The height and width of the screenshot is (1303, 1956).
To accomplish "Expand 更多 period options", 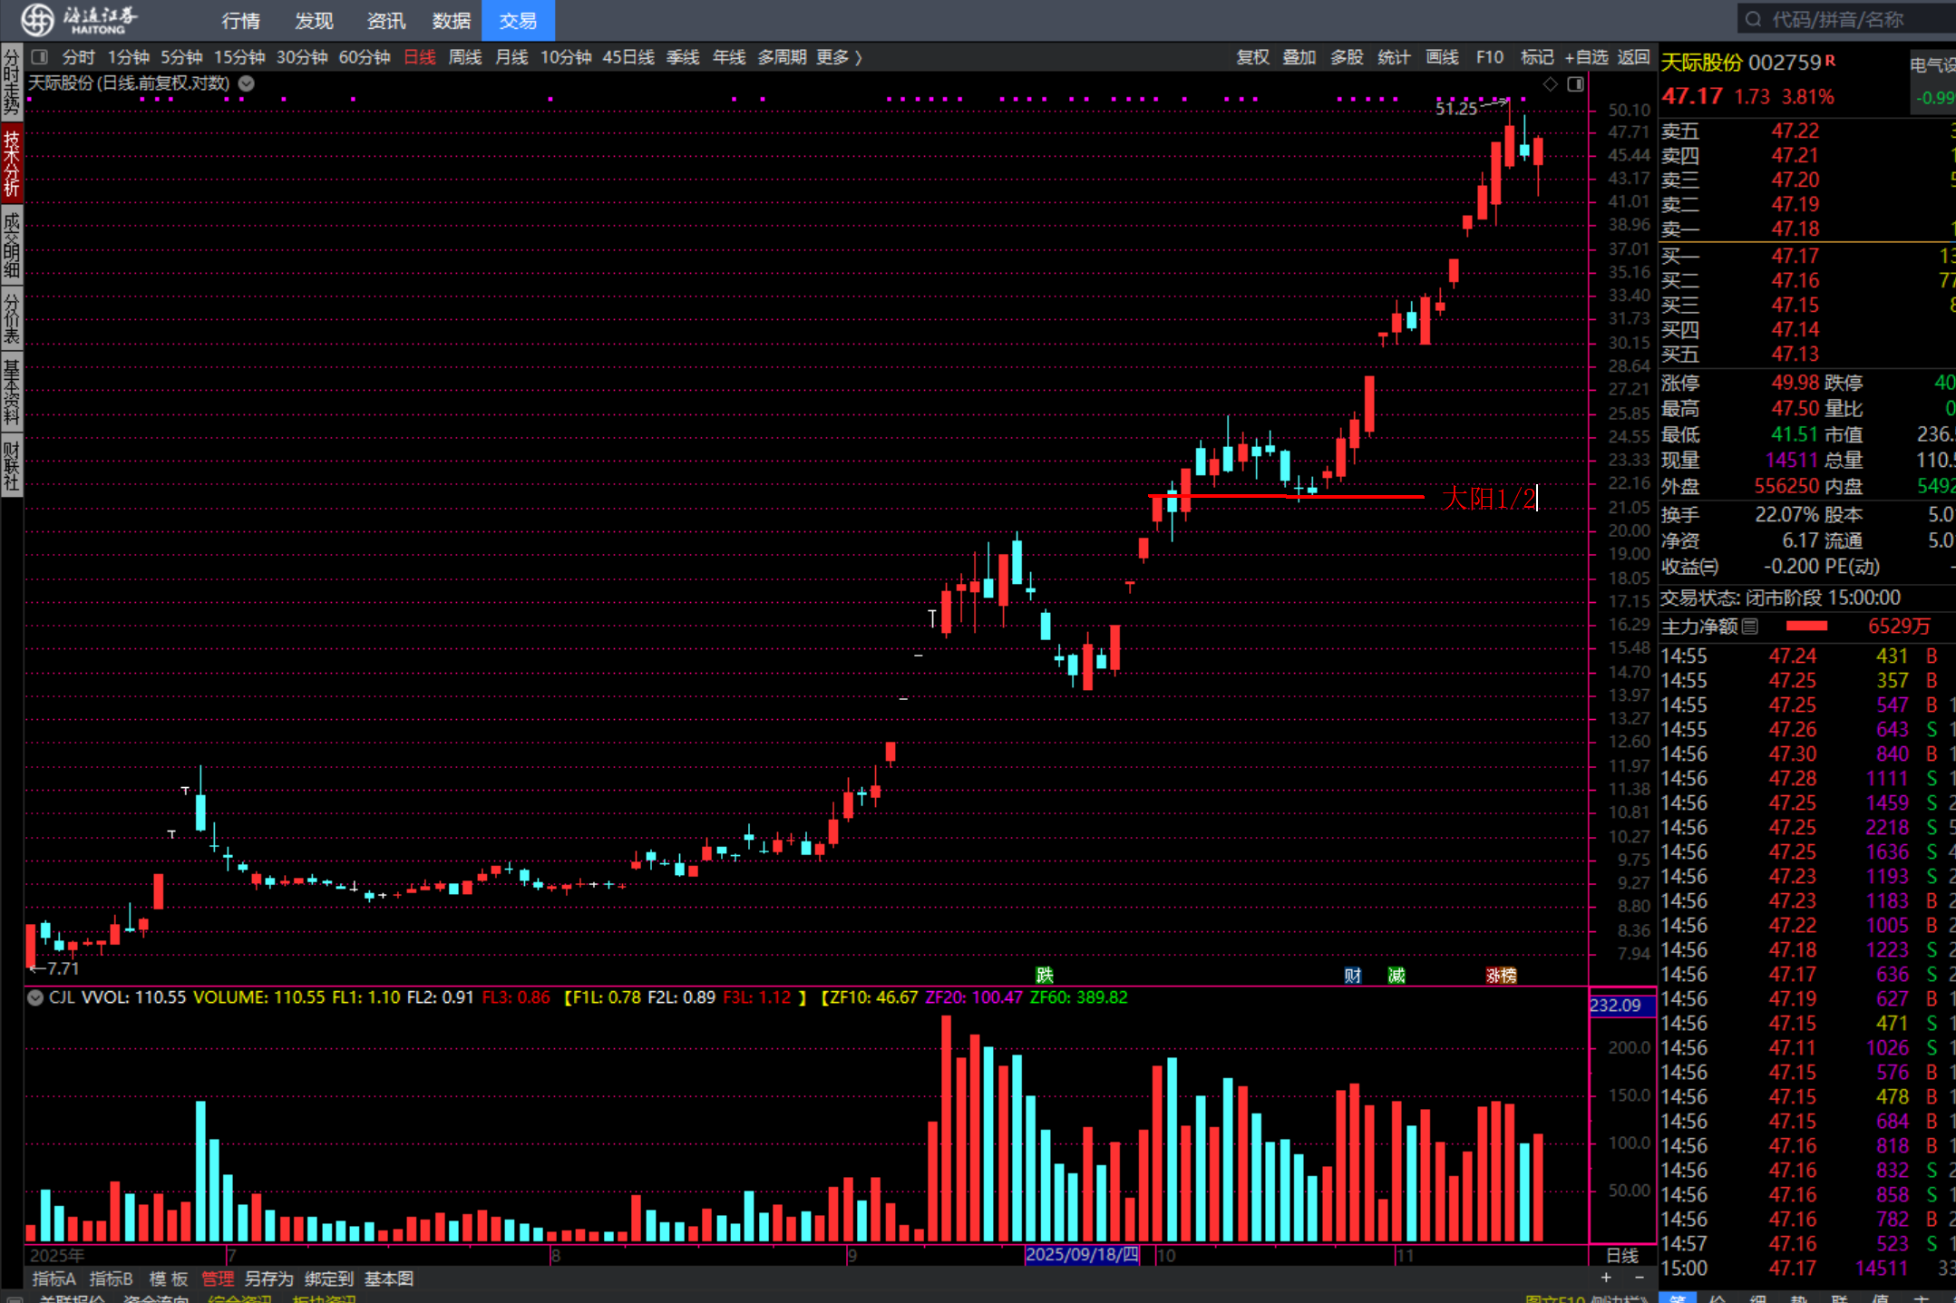I will [838, 57].
